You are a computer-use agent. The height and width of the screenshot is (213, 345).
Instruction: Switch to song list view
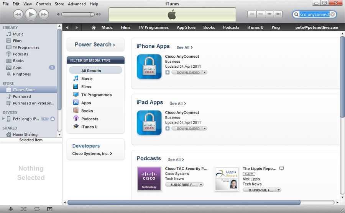(252, 14)
